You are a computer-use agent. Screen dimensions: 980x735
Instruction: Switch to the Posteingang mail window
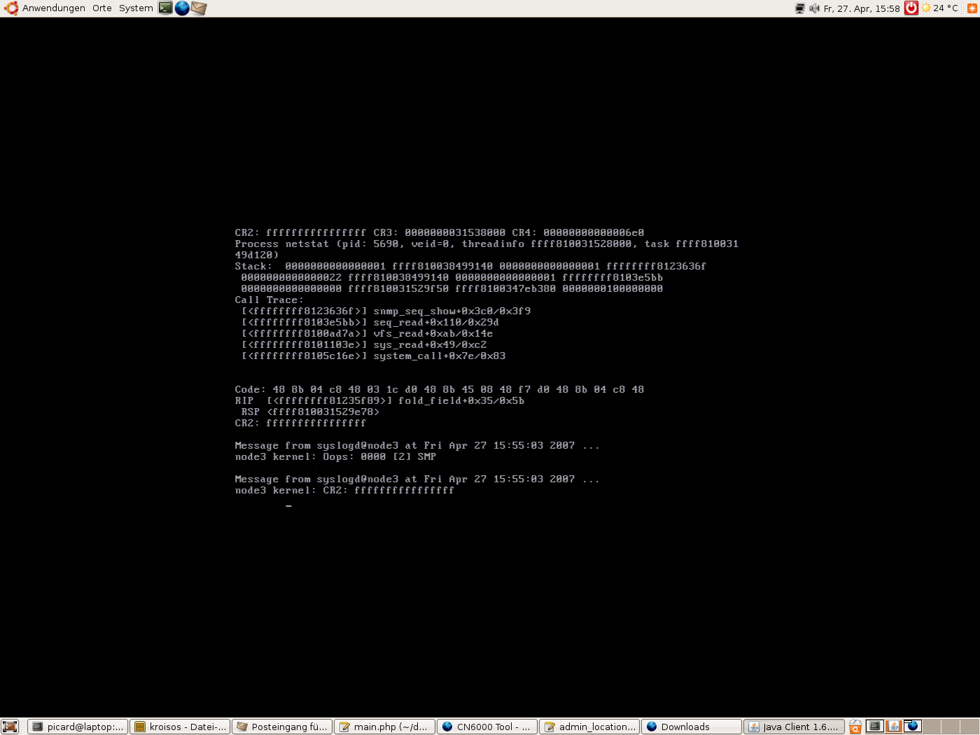coord(282,727)
